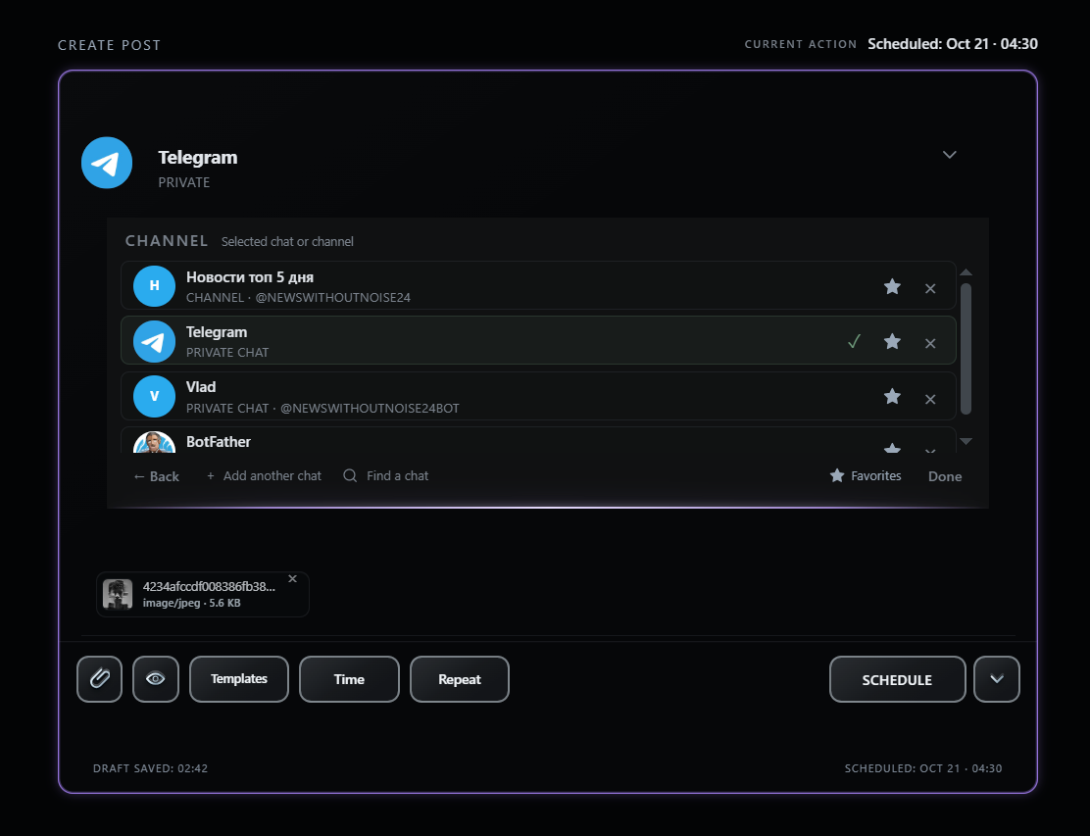Attach a file with paperclip button
The width and height of the screenshot is (1090, 836).
point(99,679)
